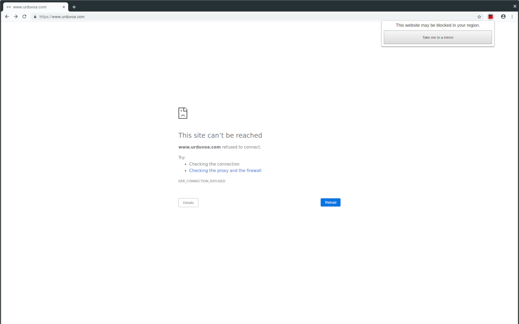This screenshot has height=324, width=519.
Task: Click the ERR_CONNECTION_REFUSED text
Action: click(x=202, y=181)
